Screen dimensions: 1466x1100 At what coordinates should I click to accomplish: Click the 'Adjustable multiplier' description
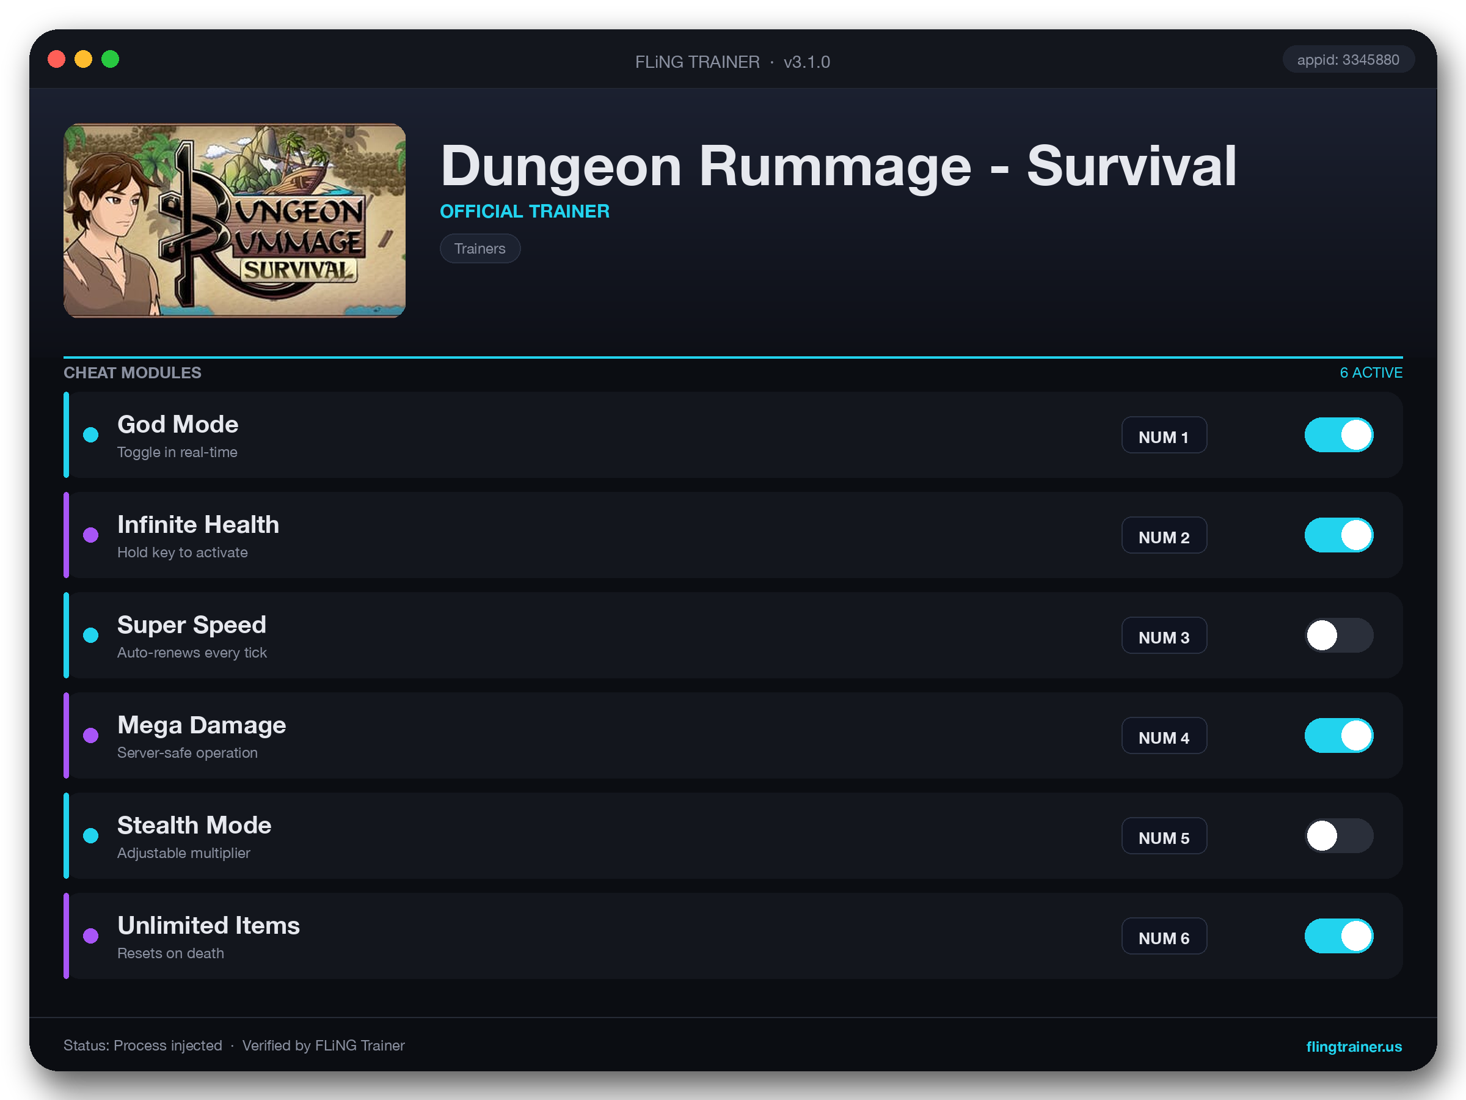(x=184, y=853)
